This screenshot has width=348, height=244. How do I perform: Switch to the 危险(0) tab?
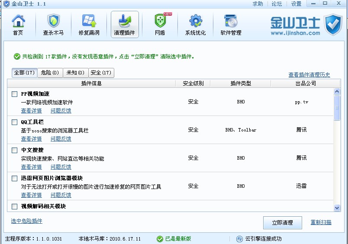50,73
